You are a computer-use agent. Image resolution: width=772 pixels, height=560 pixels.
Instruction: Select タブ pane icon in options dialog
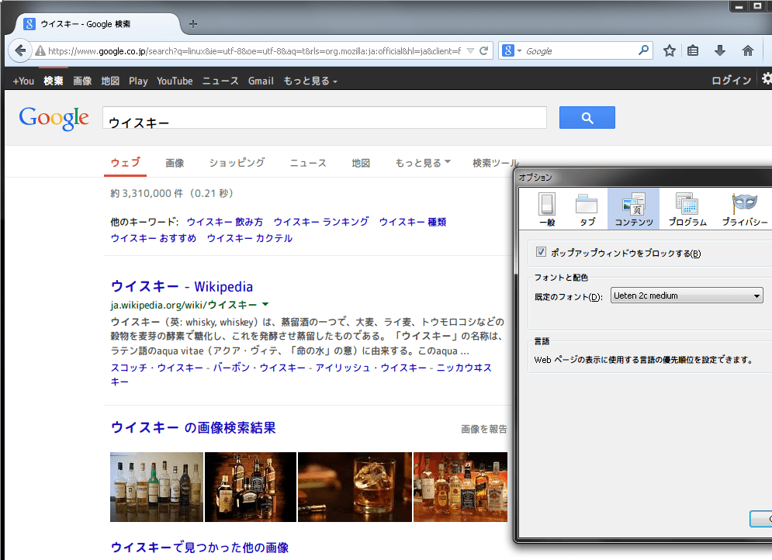click(587, 209)
